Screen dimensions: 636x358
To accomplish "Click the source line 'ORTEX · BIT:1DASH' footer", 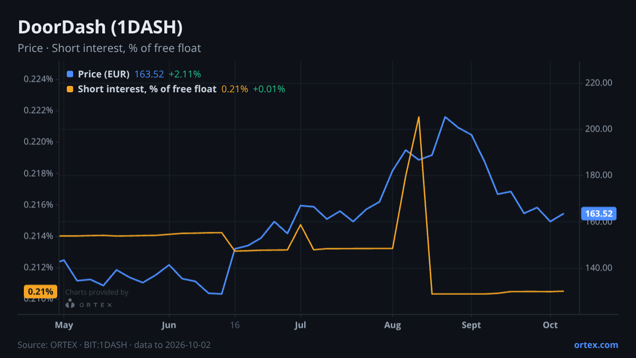I will (x=114, y=345).
